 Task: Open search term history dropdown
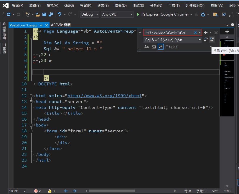pyautogui.click(x=200, y=33)
